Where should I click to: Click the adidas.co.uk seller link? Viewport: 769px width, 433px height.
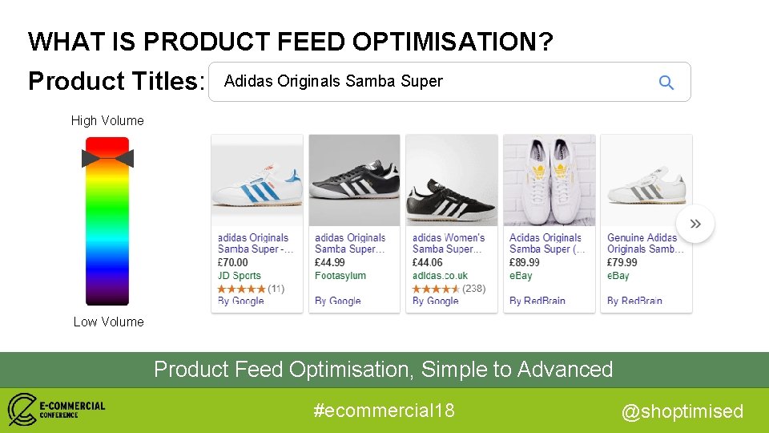pos(440,276)
